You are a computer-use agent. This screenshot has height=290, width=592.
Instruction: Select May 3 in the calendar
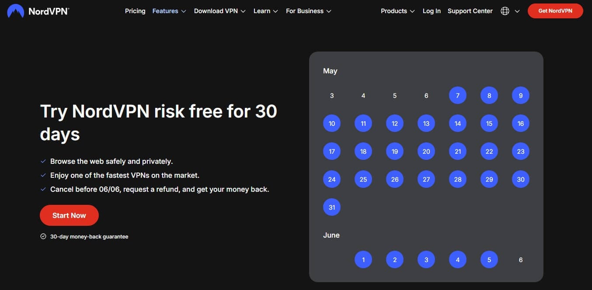[x=332, y=96]
